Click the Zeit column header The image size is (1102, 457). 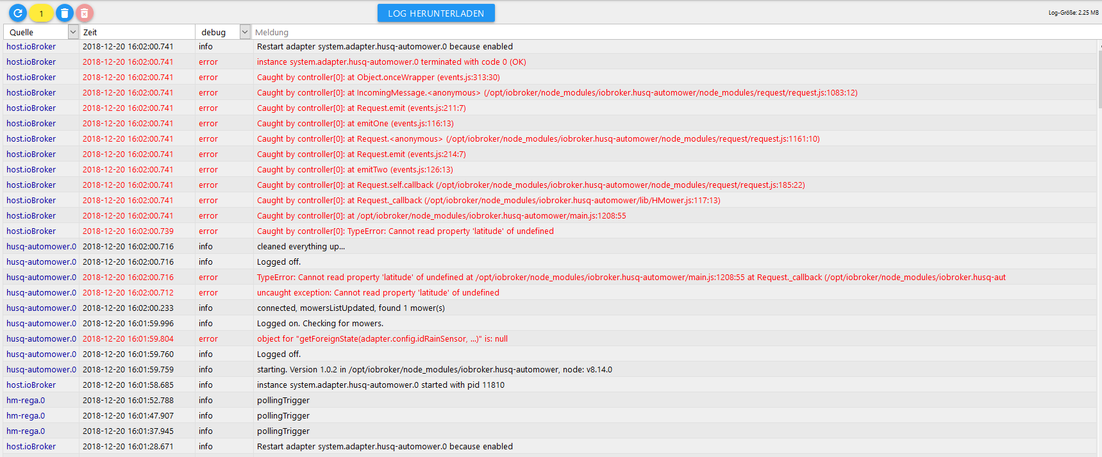pyautogui.click(x=90, y=32)
